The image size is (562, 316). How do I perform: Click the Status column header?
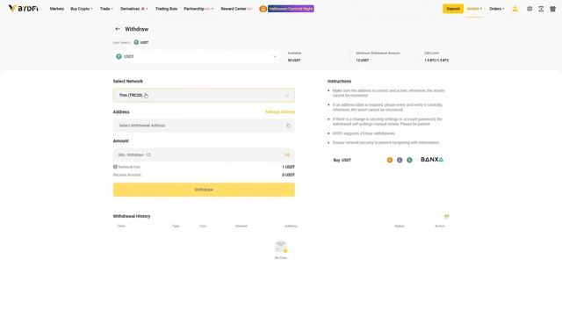coord(400,226)
